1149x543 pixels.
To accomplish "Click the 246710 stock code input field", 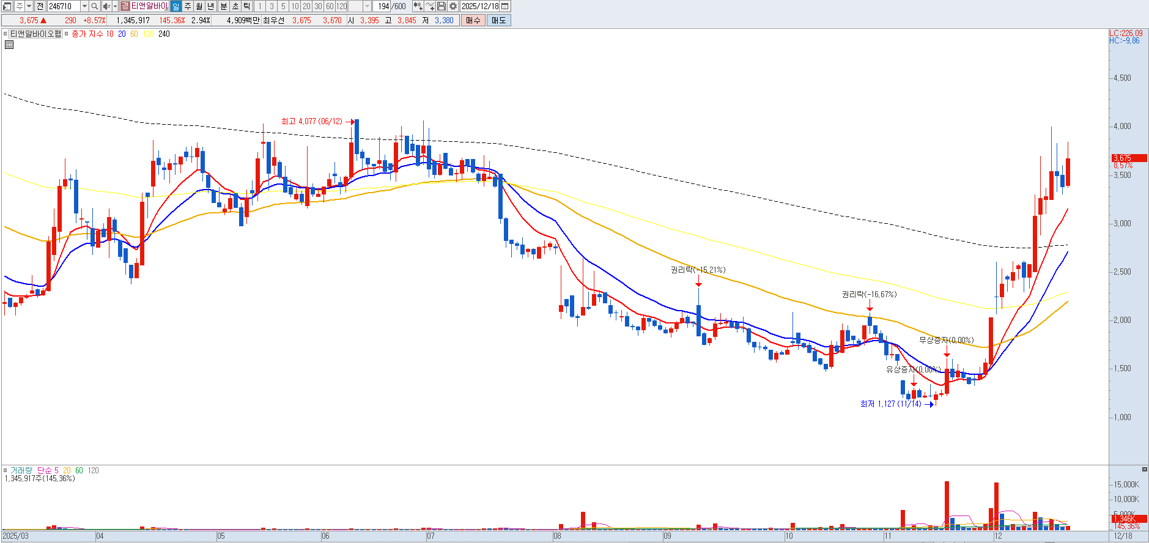I will [x=63, y=6].
